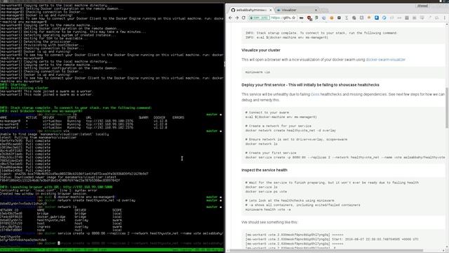Switch to the GitHub miniswarm tab
Image resolution: width=449 pixels, height=253 pixels.
tap(251, 10)
